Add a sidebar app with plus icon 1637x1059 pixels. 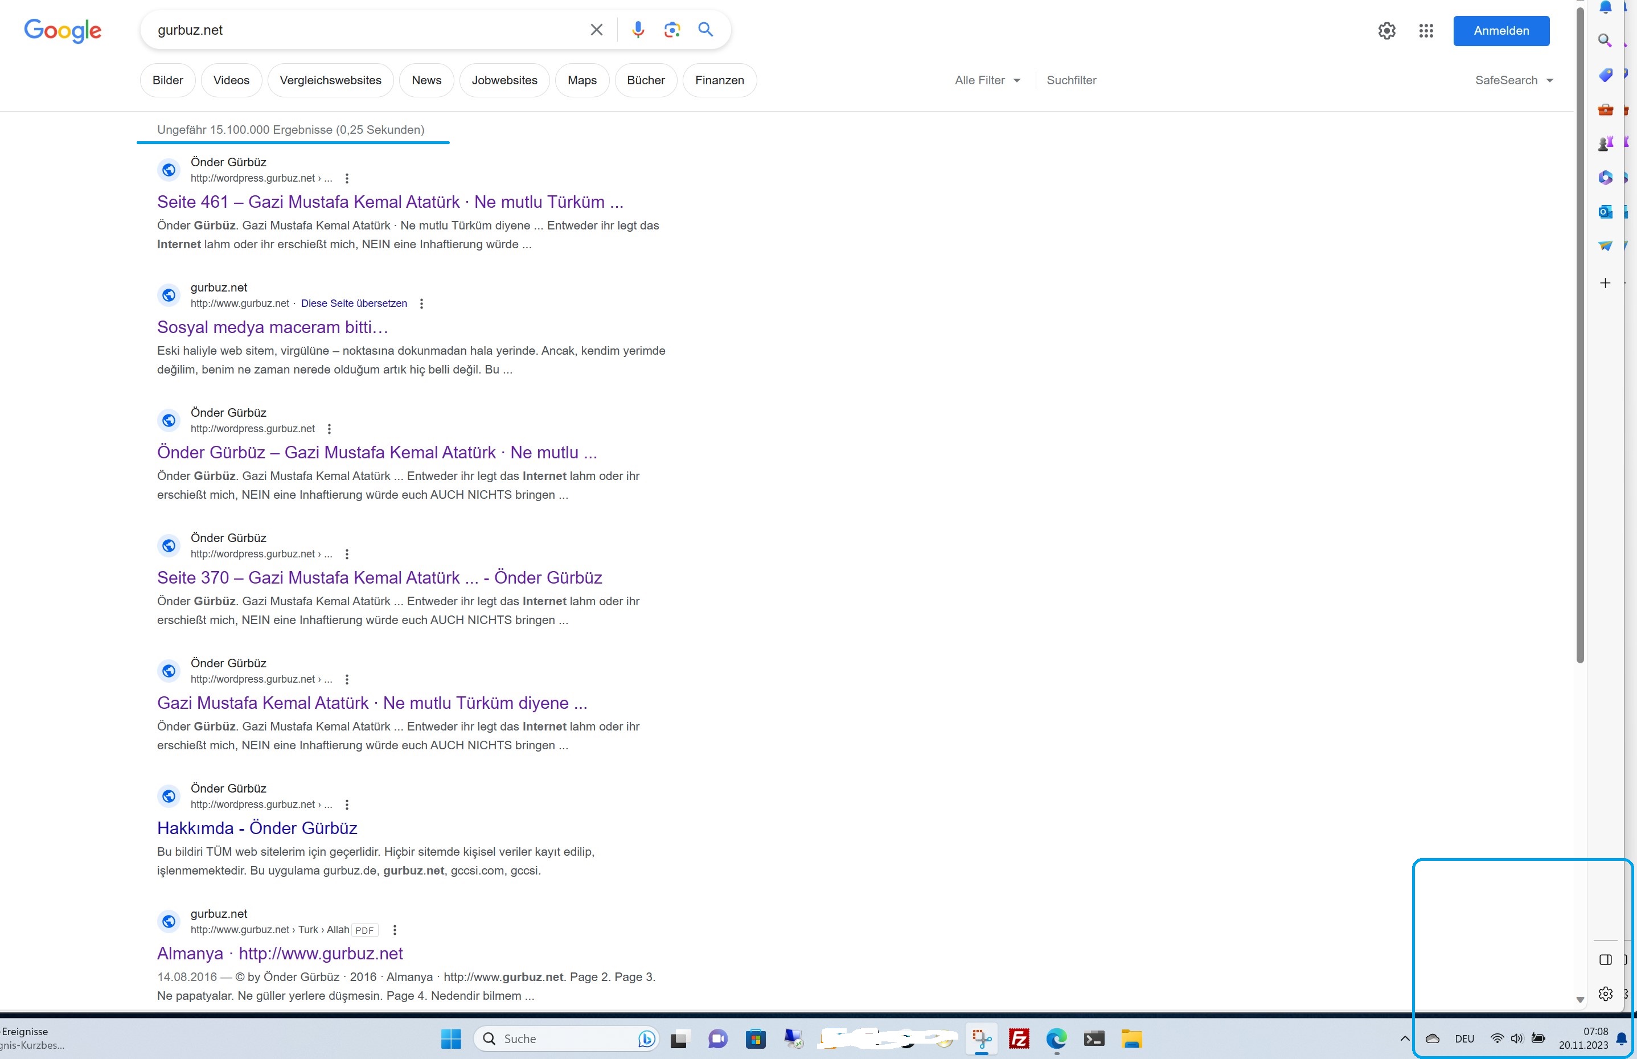click(x=1605, y=282)
